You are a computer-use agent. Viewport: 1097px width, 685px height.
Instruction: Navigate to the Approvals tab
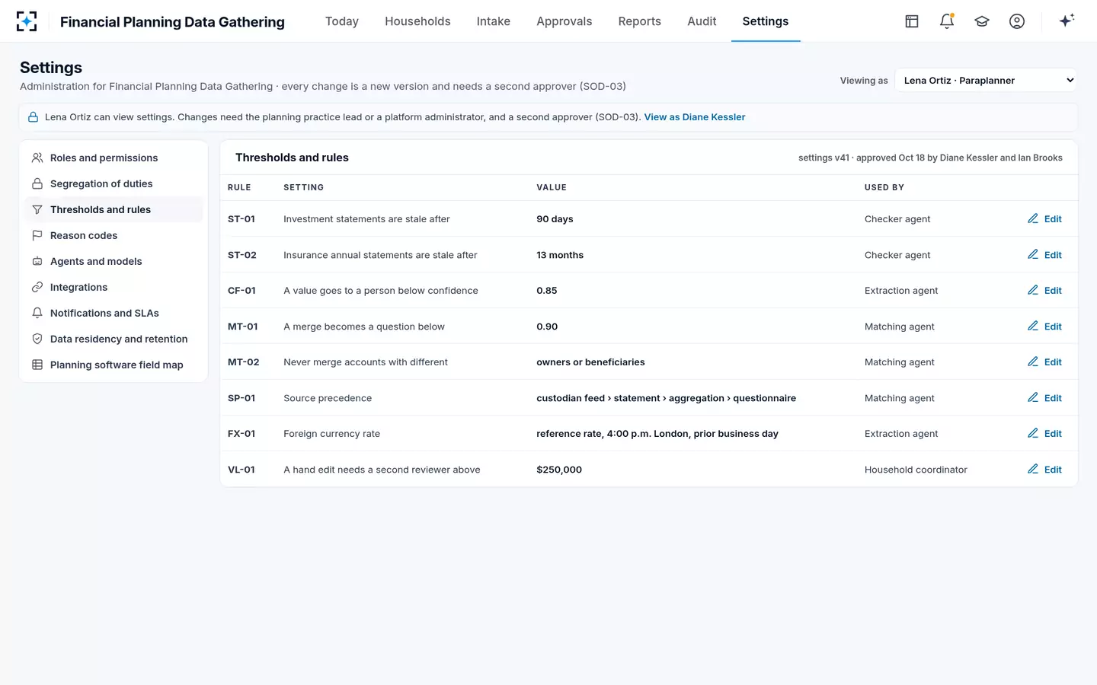[564, 21]
